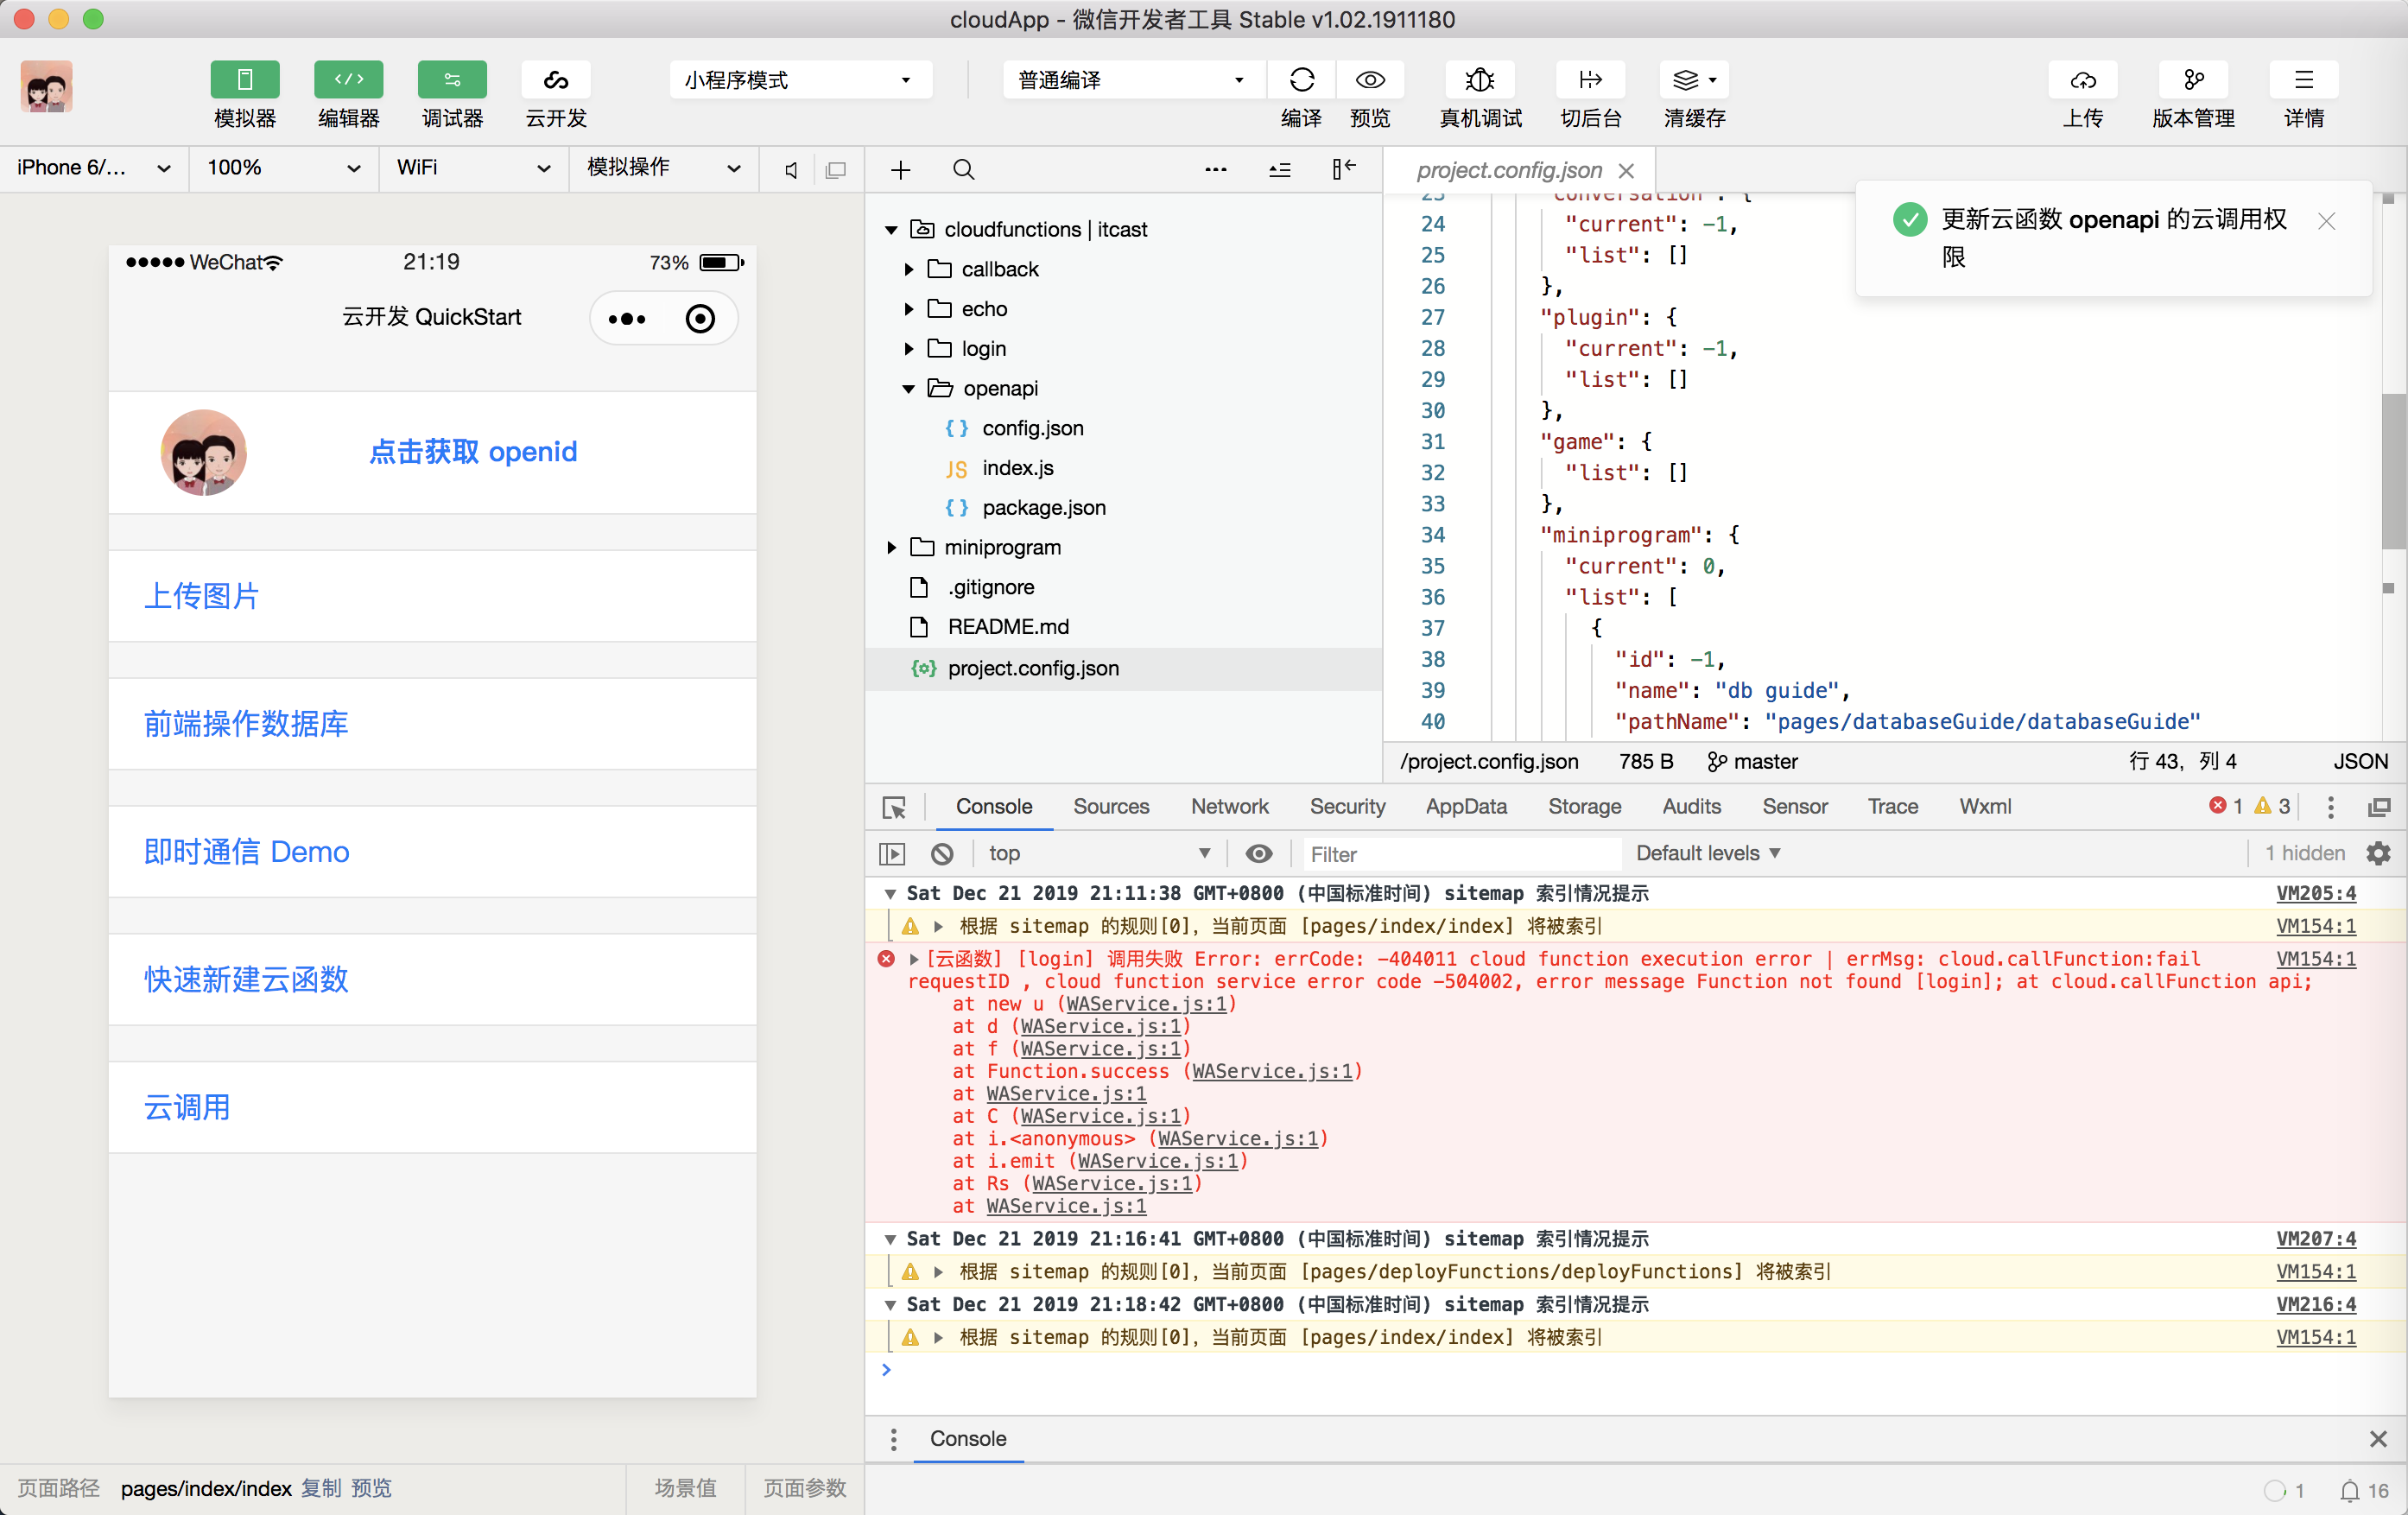Open the WiFi network dropdown
2408x1515 pixels.
coord(473,168)
